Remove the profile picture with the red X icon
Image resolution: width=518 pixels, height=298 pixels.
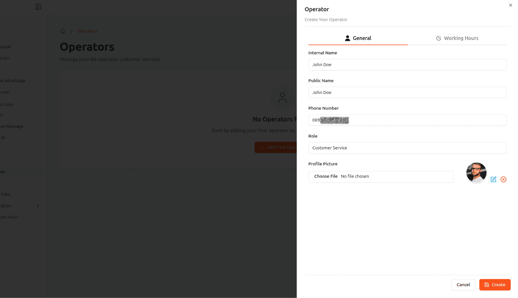coord(503,179)
